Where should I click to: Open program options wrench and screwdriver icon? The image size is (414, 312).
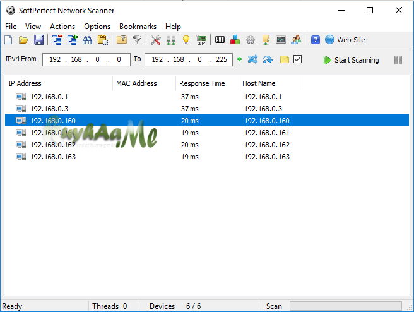click(156, 40)
